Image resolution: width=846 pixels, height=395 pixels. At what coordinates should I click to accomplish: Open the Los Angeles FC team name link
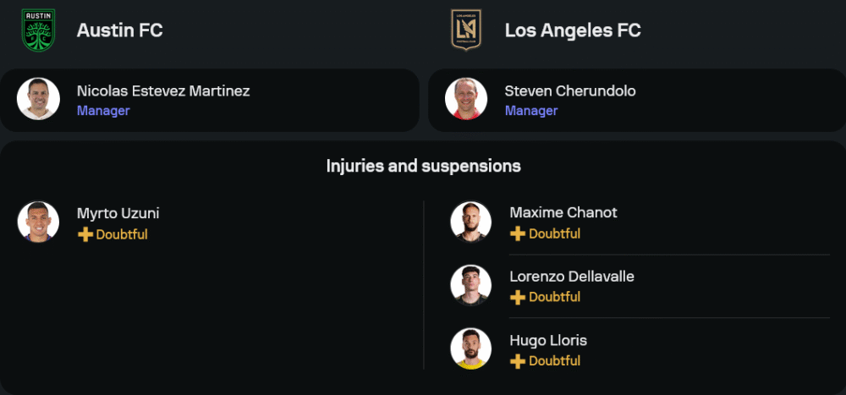coord(573,30)
